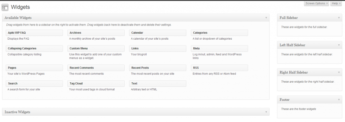Select the Archives widget
Image resolution: width=345 pixels, height=122 pixels.
[x=96, y=33]
